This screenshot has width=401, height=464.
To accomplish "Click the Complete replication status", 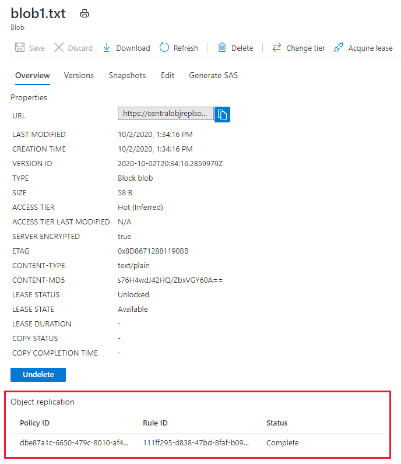I will coord(283,443).
